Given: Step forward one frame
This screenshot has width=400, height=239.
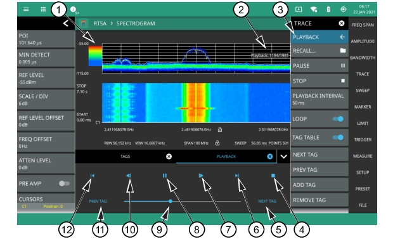Looking at the screenshot, I should pos(201,176).
